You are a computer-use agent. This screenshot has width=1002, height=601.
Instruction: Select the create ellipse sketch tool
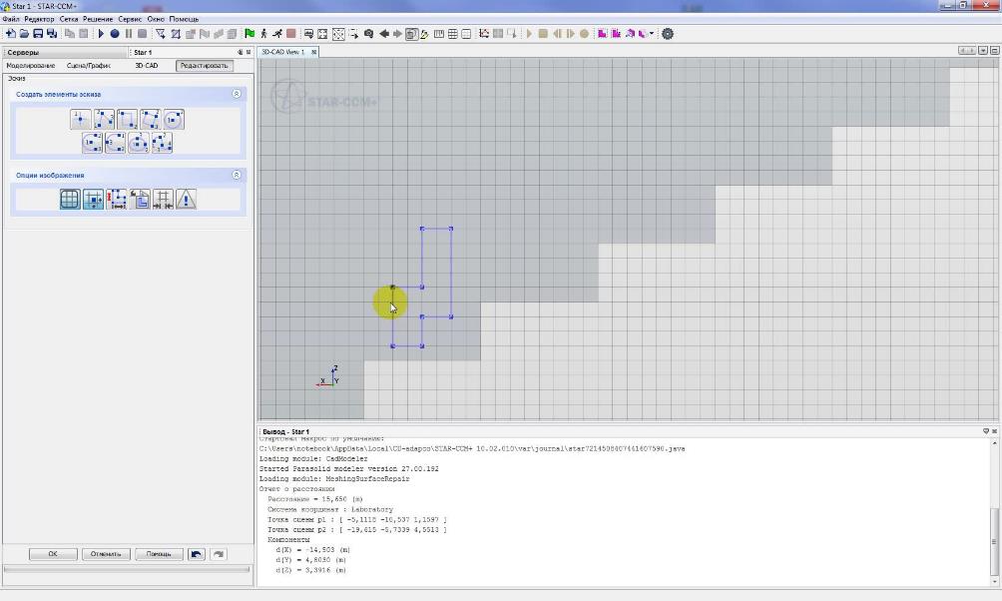139,143
